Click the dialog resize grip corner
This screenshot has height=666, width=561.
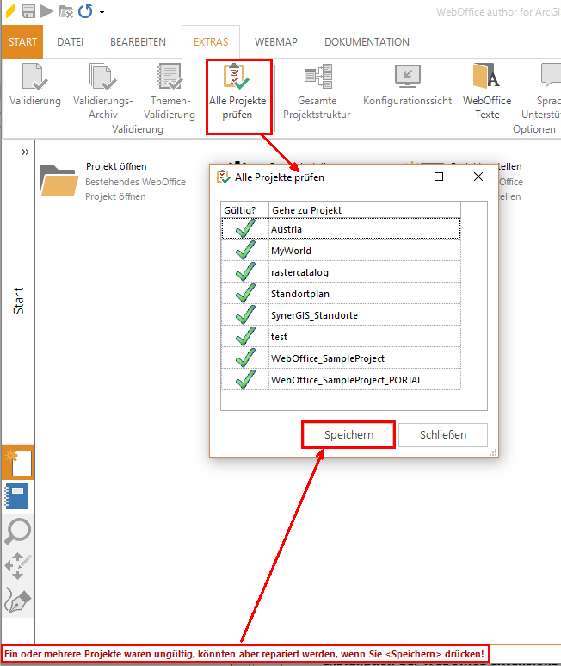coord(493,453)
